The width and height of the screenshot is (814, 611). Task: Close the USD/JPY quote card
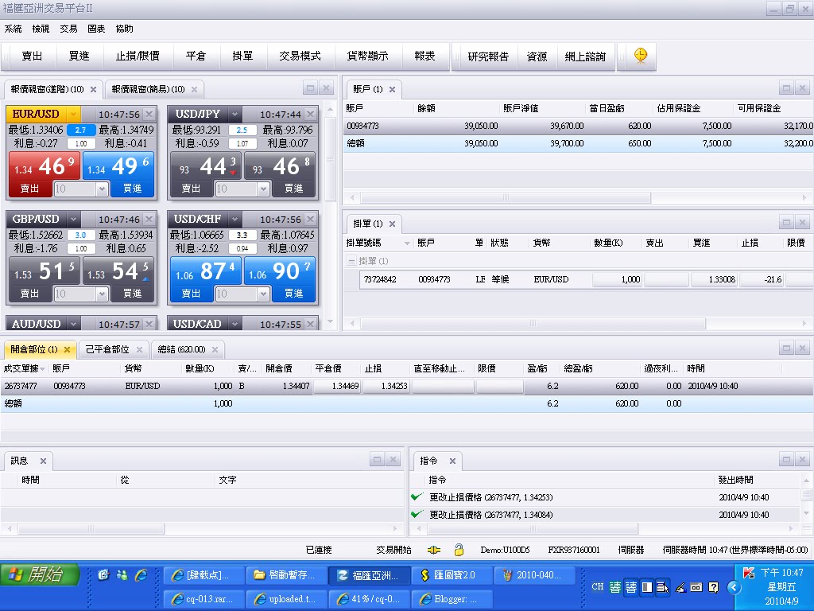[x=311, y=114]
